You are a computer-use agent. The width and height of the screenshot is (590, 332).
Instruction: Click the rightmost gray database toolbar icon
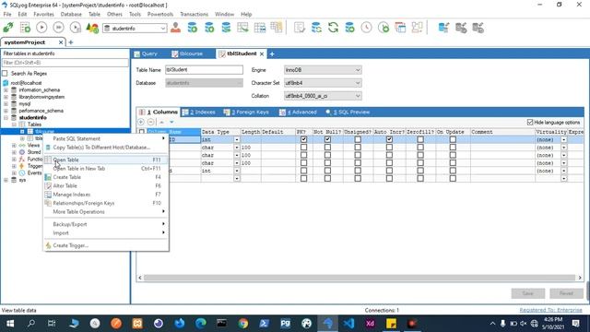(x=478, y=28)
